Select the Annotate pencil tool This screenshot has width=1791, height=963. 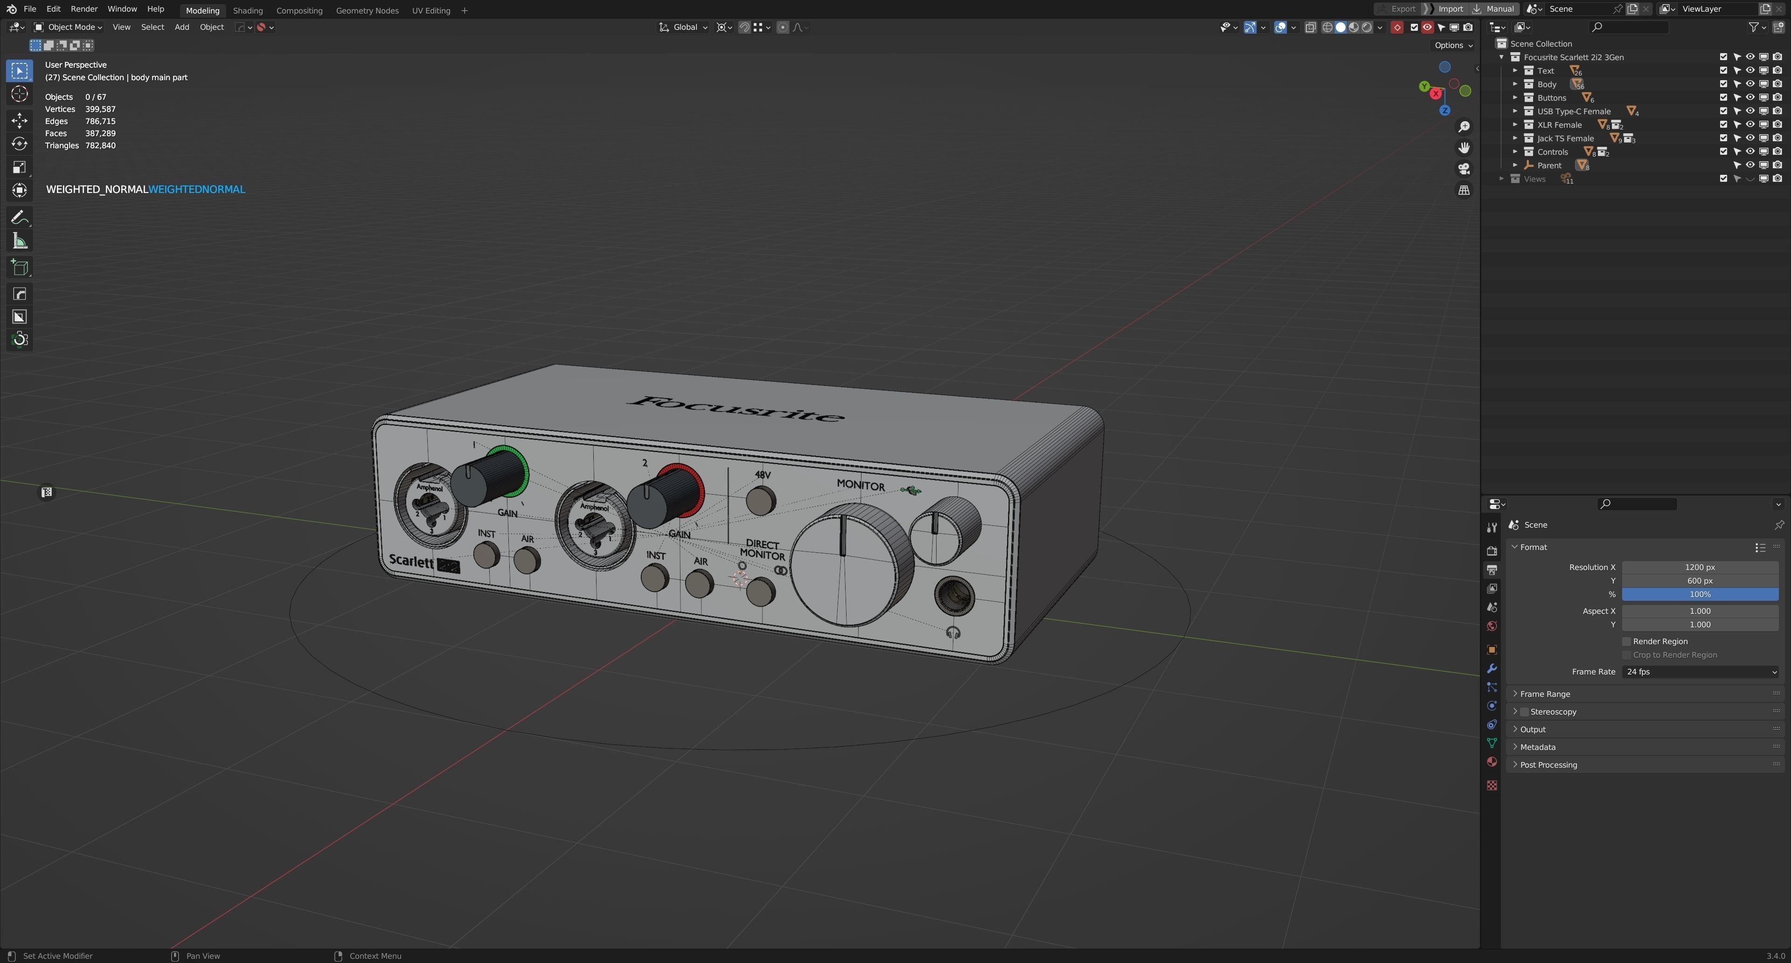point(20,218)
